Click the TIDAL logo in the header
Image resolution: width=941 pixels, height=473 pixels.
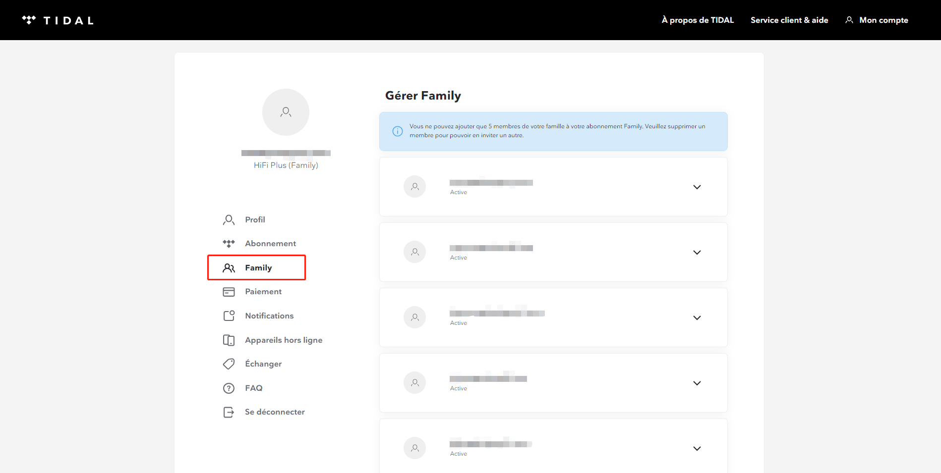coord(58,20)
